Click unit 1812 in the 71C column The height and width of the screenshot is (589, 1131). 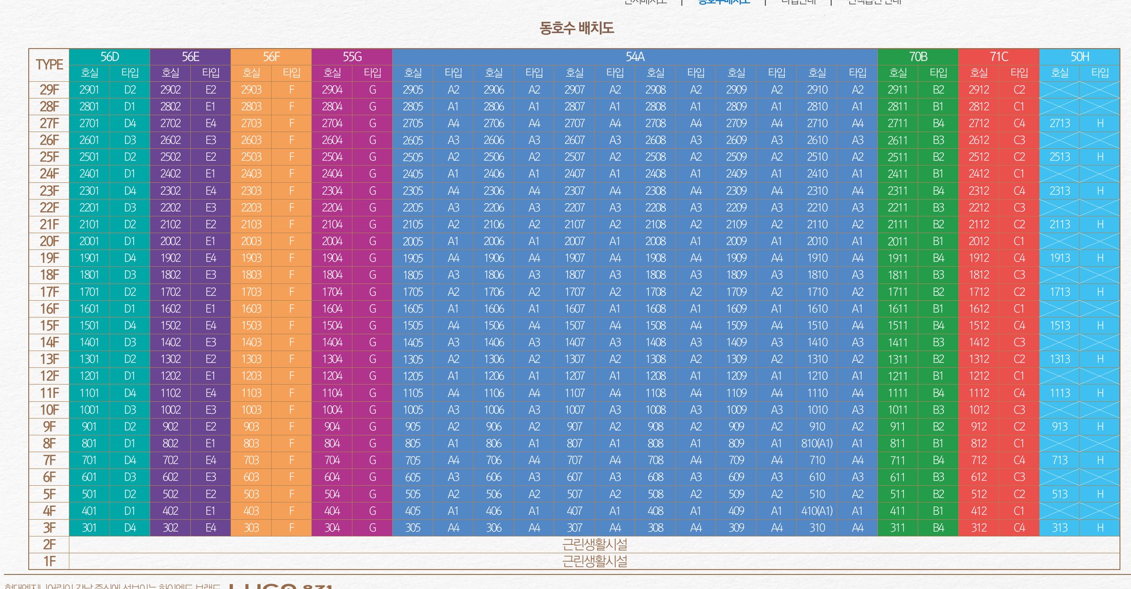[x=979, y=275]
